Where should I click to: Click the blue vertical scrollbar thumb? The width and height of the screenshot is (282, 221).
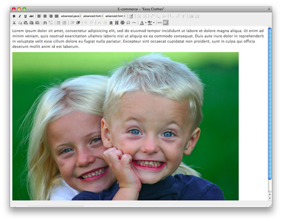[270, 103]
